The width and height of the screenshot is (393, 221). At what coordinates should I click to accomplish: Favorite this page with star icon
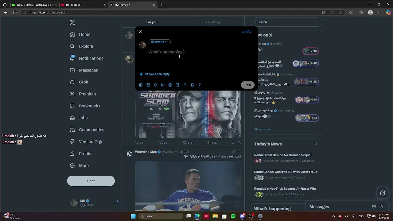(x=340, y=13)
